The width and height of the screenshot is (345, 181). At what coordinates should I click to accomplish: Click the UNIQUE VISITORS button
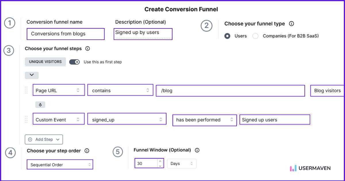(x=45, y=61)
